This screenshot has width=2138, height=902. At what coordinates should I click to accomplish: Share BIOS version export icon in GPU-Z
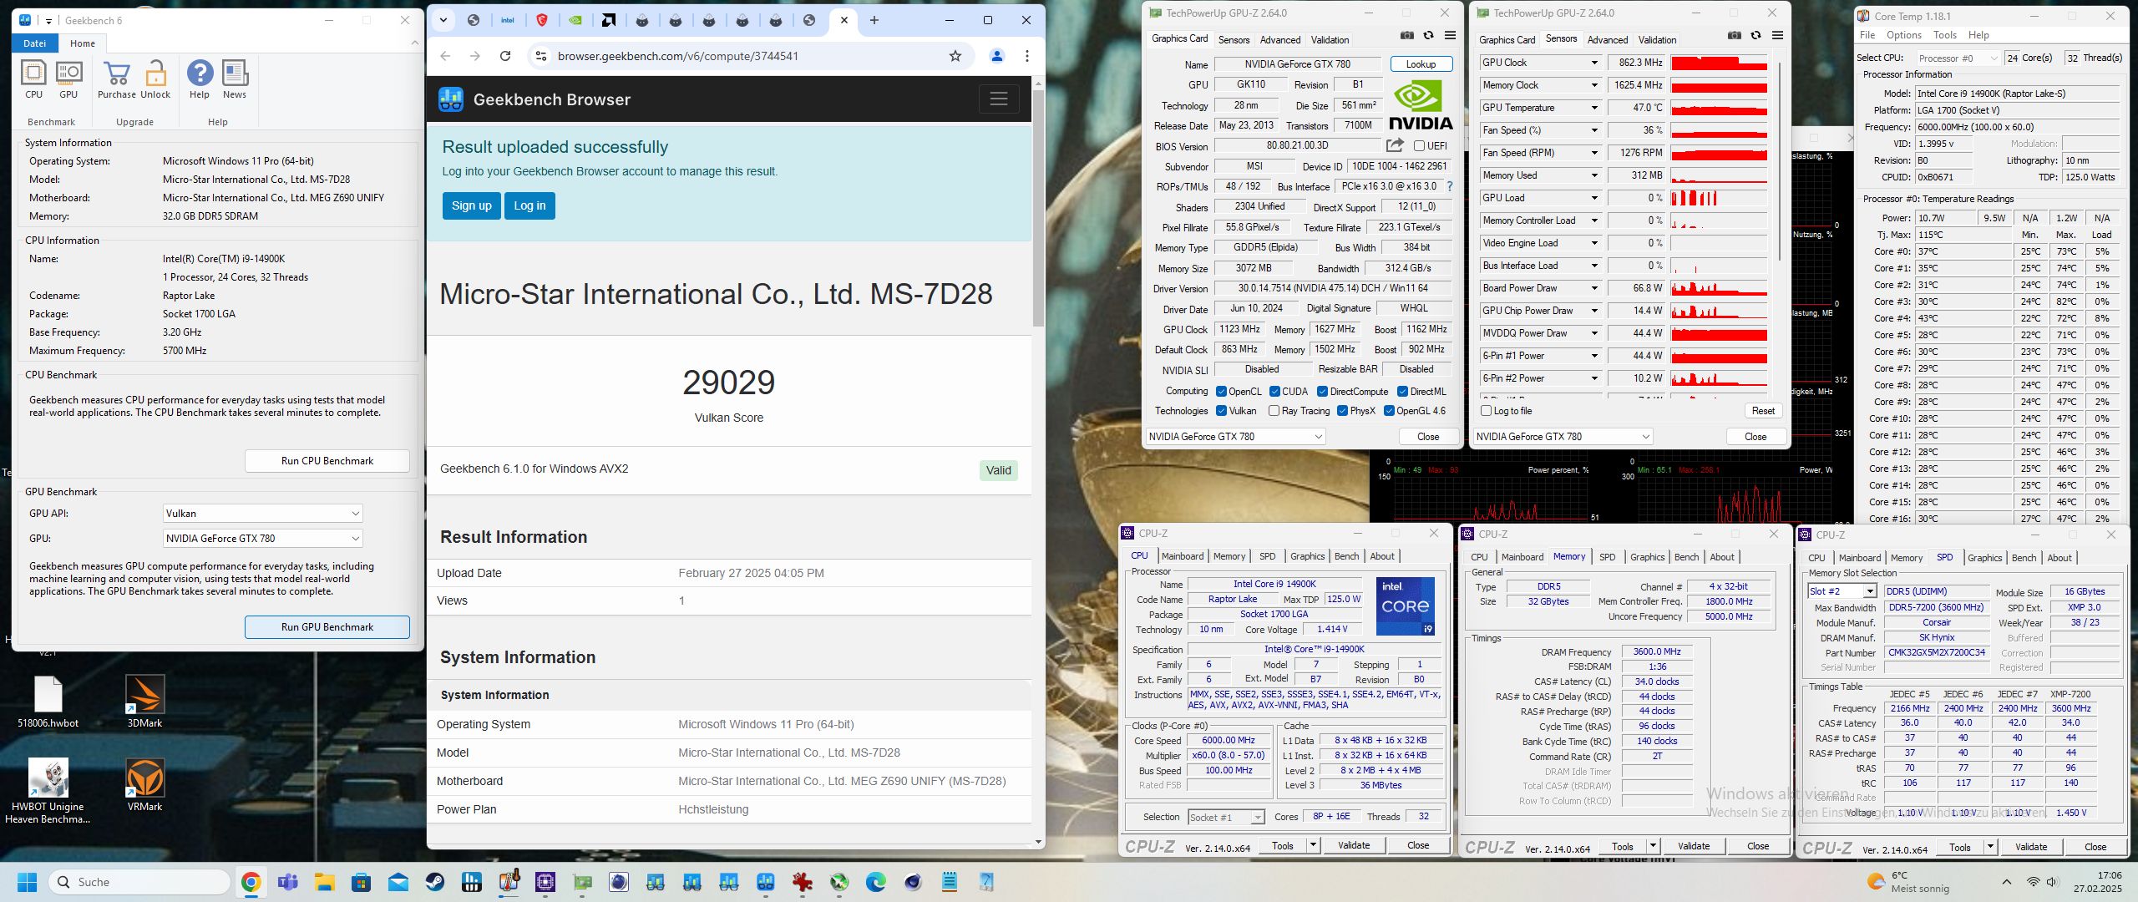tap(1395, 145)
